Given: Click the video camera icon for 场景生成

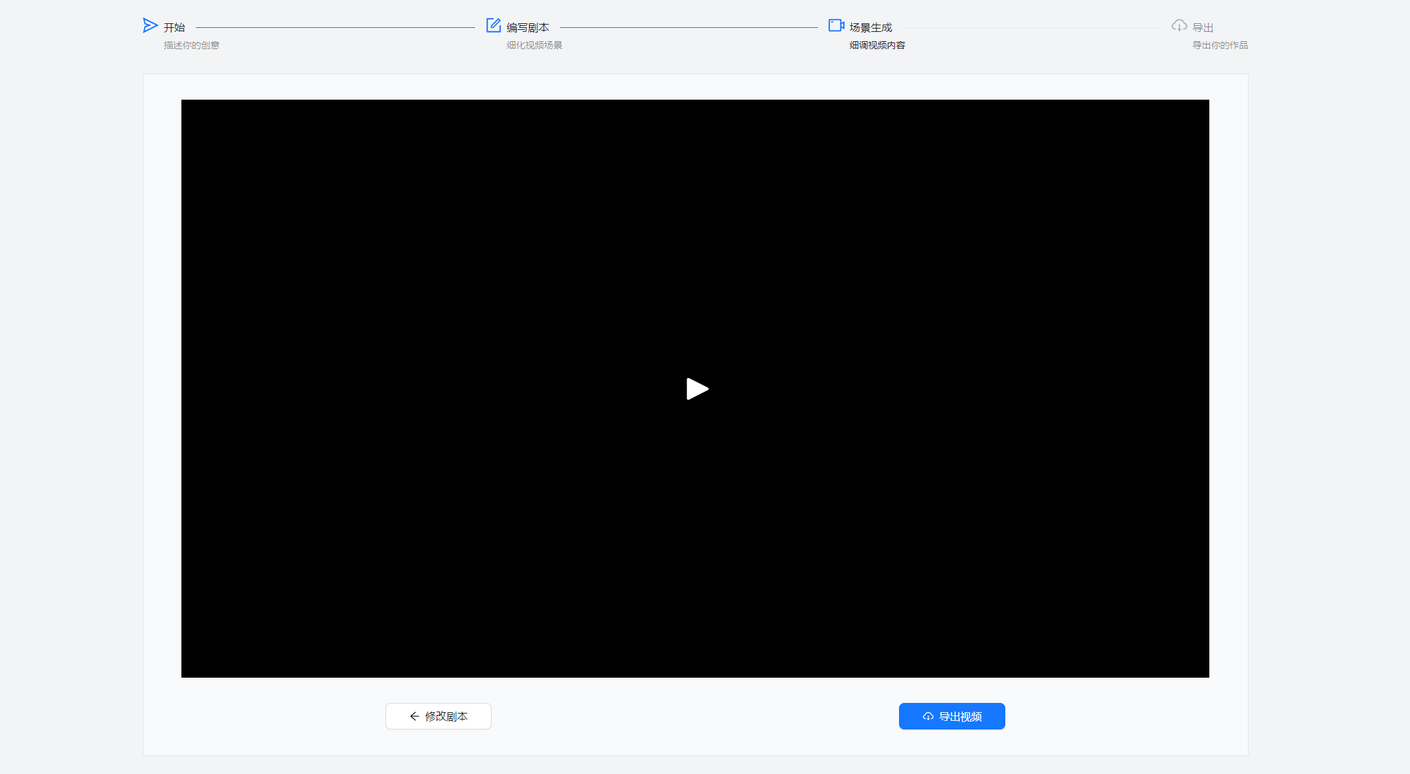Looking at the screenshot, I should 836,26.
